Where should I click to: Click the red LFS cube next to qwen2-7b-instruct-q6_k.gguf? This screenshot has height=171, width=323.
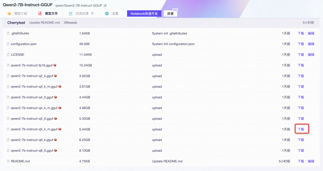pos(55,140)
